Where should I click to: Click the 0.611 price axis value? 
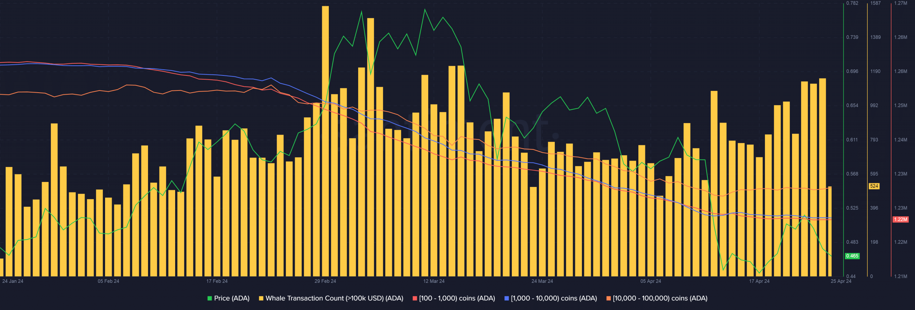pyautogui.click(x=852, y=140)
